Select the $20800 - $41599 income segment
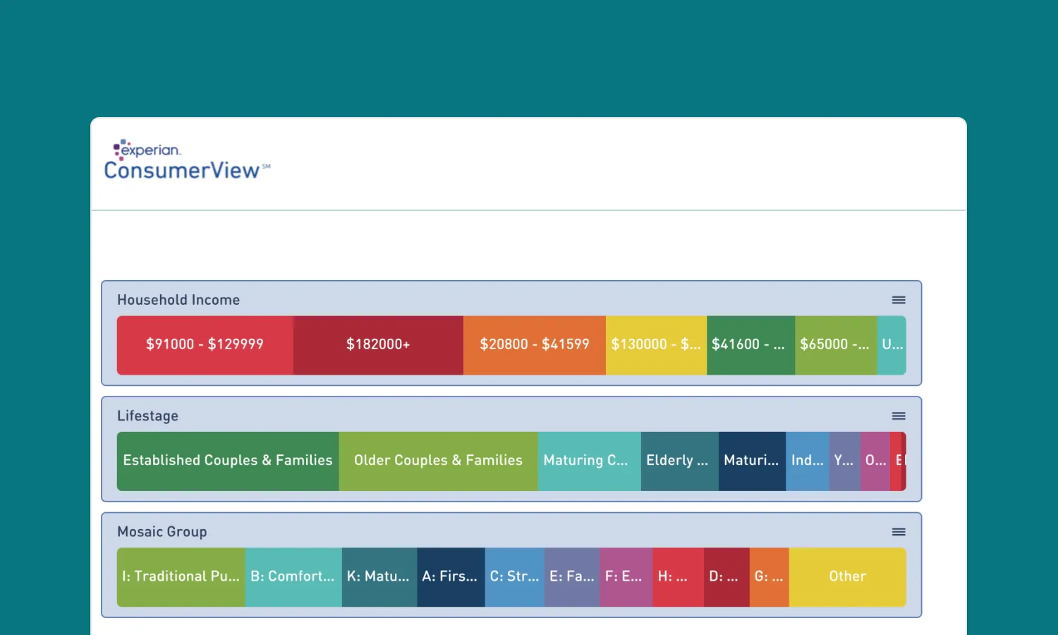This screenshot has height=635, width=1058. click(535, 345)
